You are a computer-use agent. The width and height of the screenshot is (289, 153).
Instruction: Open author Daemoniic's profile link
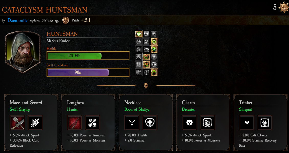17,20
